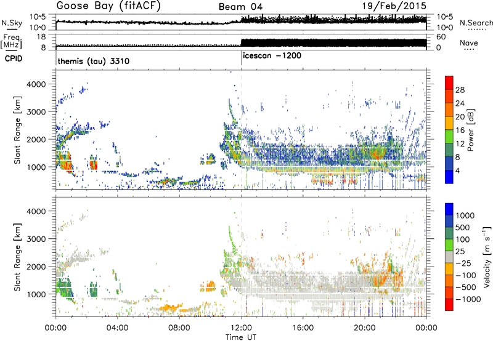Click the 'themis (tau) 3310' label

click(x=94, y=61)
